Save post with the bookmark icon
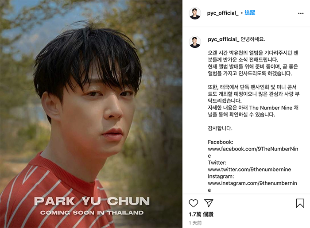Viewport: 310px width, 228px height. click(x=300, y=203)
